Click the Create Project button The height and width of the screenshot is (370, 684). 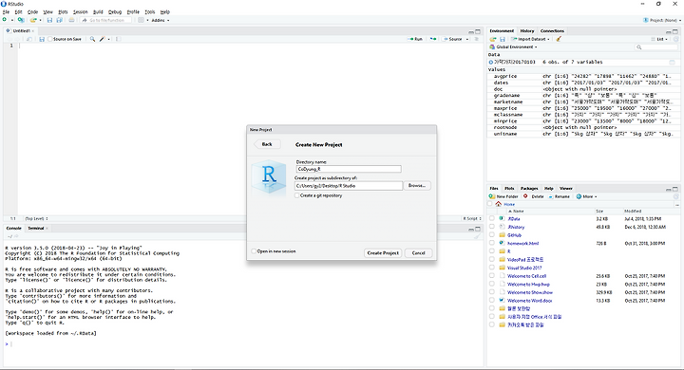pyautogui.click(x=383, y=252)
